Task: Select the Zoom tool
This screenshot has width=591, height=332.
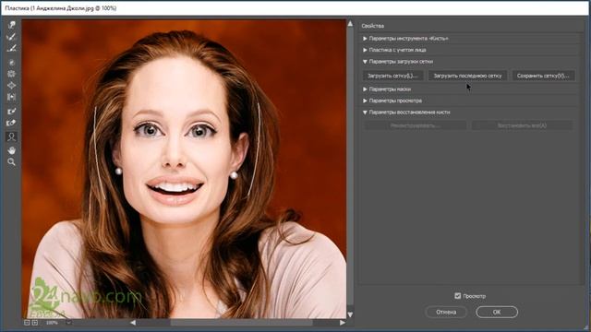Action: (x=11, y=162)
